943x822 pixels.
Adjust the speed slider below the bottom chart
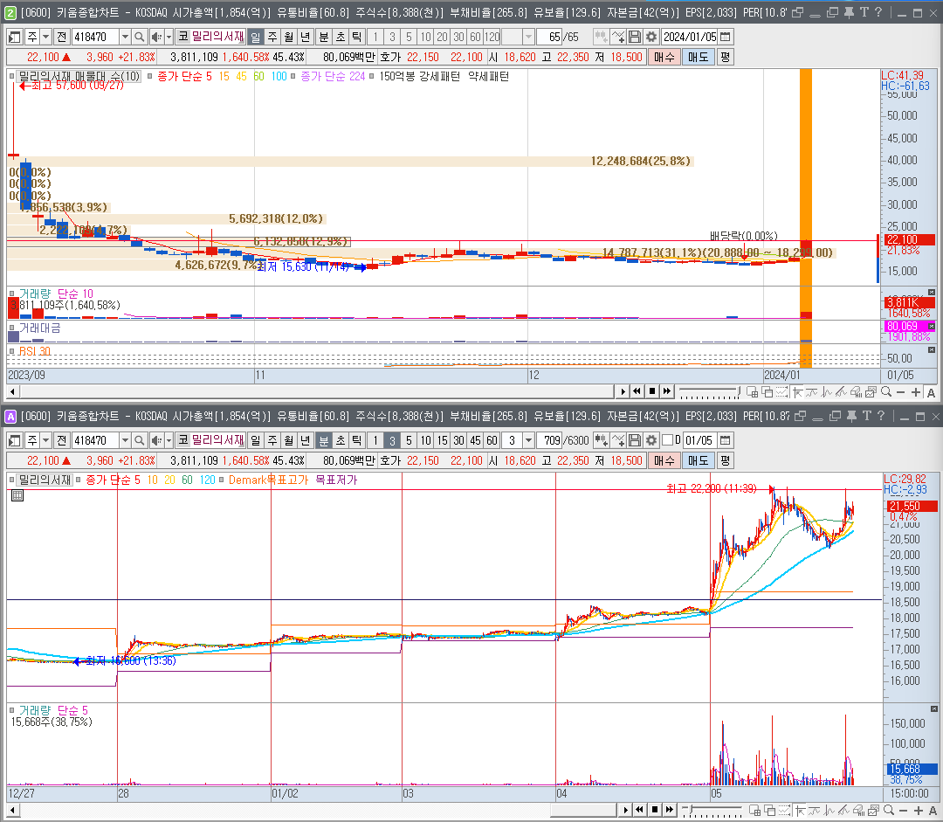712,811
